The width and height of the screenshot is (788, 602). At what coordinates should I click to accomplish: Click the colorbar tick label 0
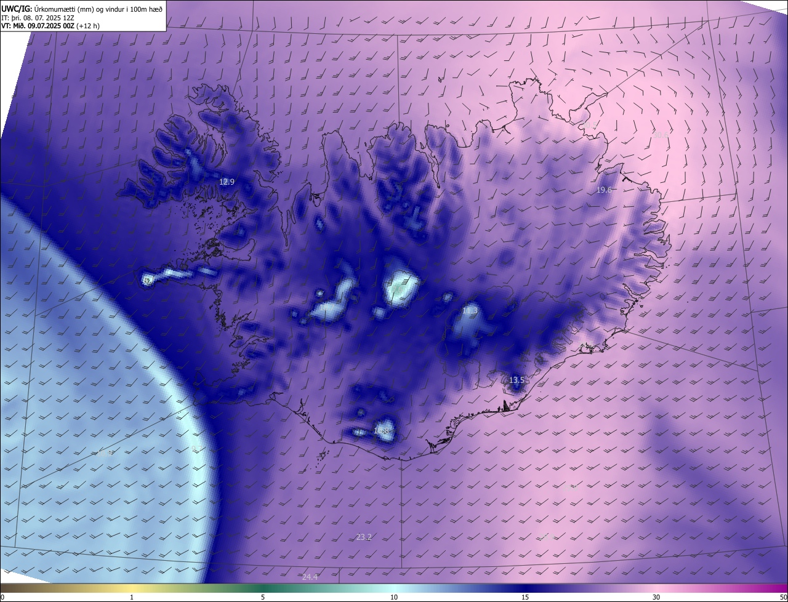point(2,597)
